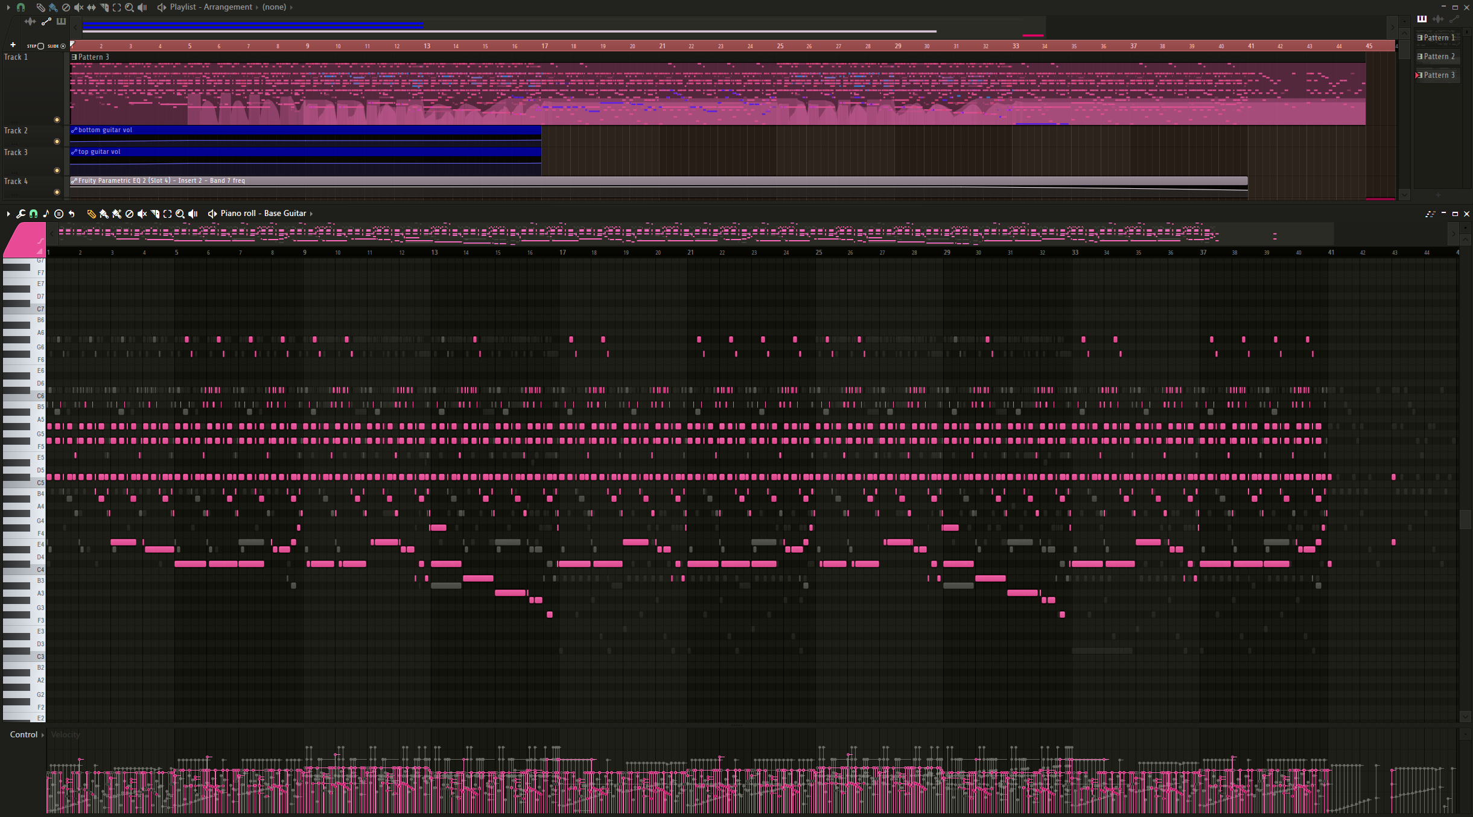This screenshot has width=1473, height=817.
Task: Select Pattern 2 in the picker panel
Action: 1437,56
